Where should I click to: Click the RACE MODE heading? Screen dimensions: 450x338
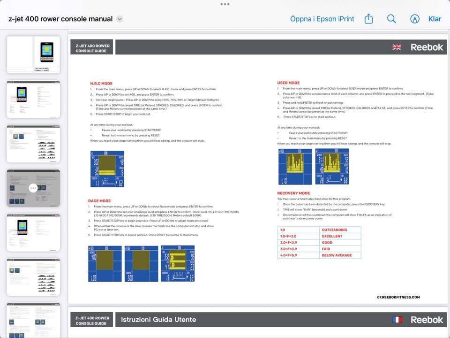point(99,201)
